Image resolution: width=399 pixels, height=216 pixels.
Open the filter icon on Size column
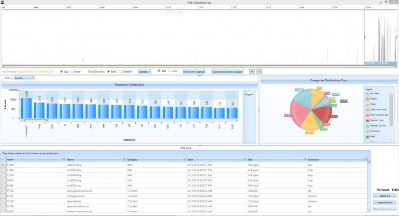[x=305, y=159]
